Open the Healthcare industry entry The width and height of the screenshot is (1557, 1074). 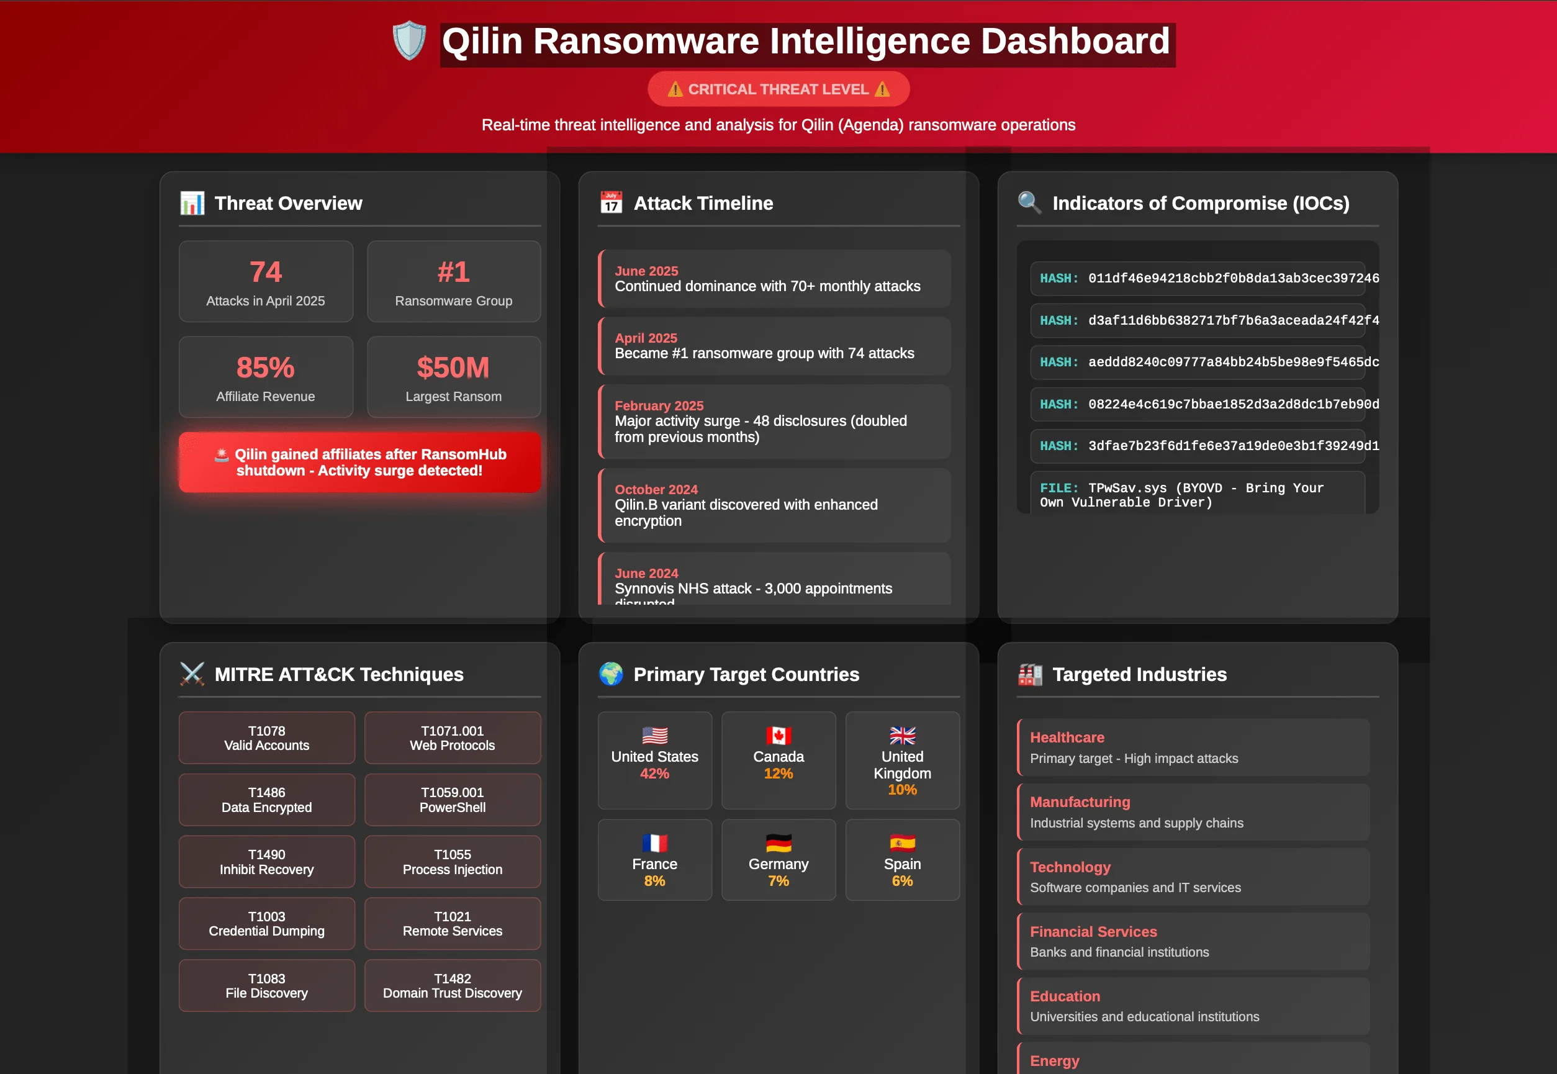click(x=1193, y=747)
